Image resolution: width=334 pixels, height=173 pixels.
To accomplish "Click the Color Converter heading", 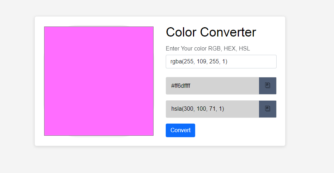I will tap(211, 32).
